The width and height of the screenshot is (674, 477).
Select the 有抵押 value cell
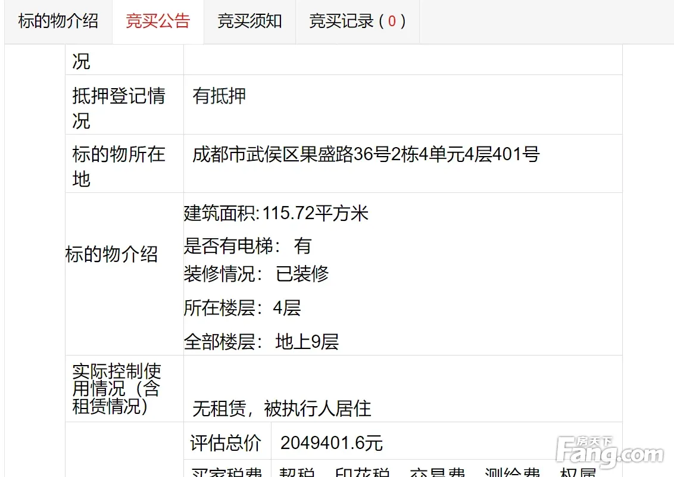(x=220, y=96)
